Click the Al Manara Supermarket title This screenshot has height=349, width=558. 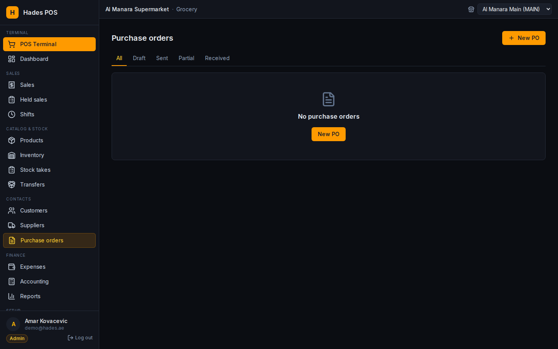(x=137, y=9)
